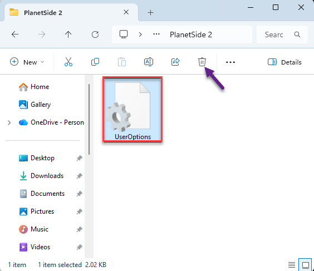Select the UserOptions file
The image size is (314, 271).
click(133, 110)
